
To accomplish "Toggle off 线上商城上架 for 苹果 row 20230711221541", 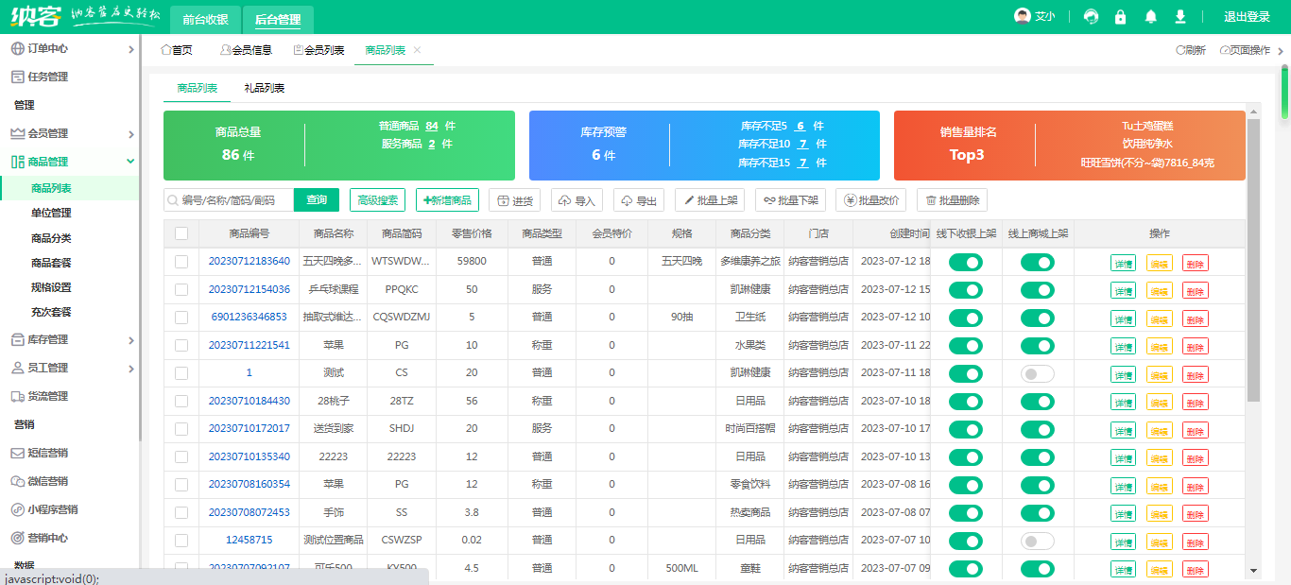I will point(1037,346).
